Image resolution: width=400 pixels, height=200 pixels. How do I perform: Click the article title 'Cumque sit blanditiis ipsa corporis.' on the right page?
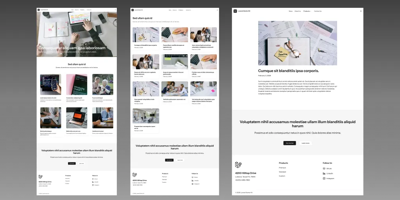289,71
